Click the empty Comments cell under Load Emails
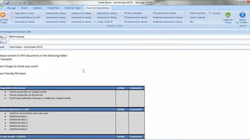 (137, 123)
